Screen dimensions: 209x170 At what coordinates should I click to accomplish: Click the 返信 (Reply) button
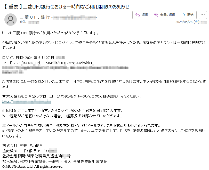tap(142, 15)
